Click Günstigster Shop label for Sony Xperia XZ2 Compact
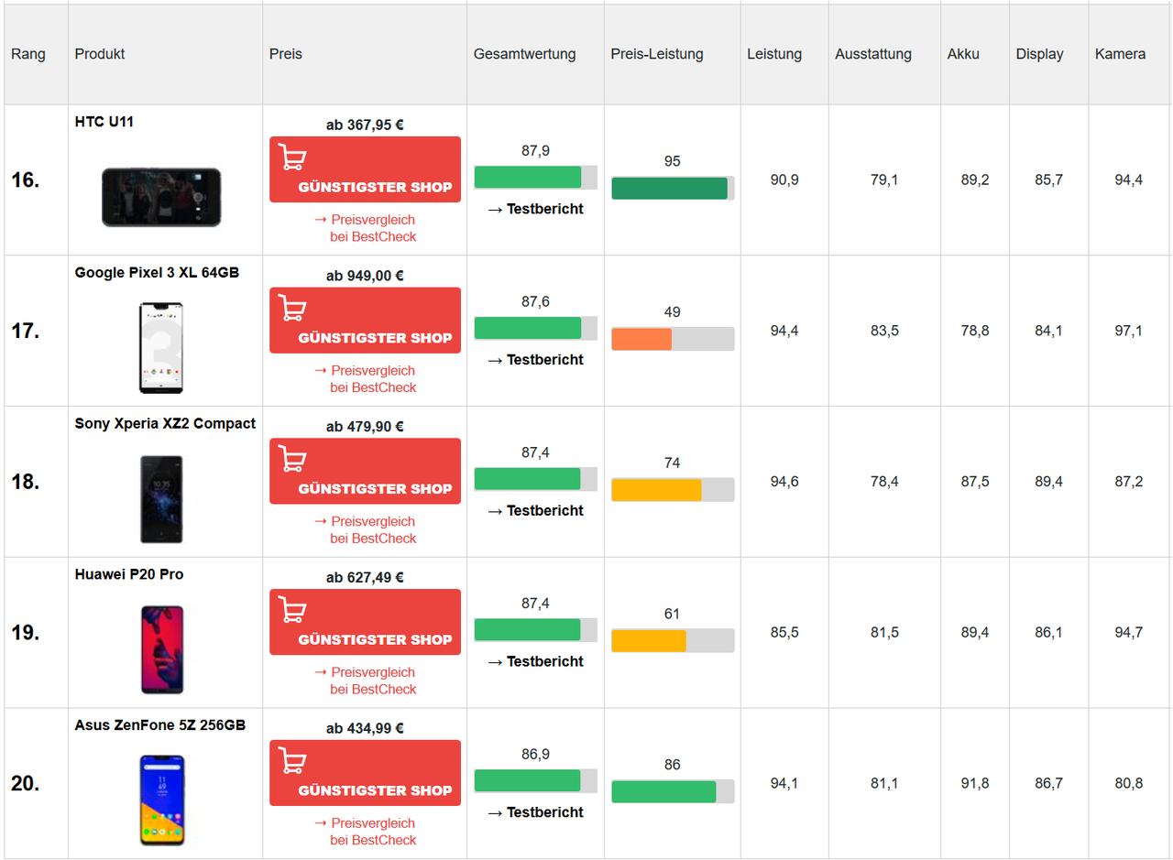The width and height of the screenshot is (1173, 860). click(375, 489)
